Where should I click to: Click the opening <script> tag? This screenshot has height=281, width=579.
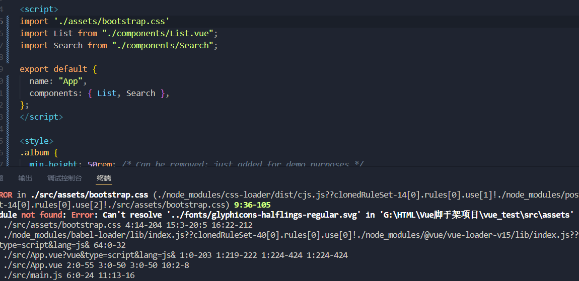[x=39, y=9]
